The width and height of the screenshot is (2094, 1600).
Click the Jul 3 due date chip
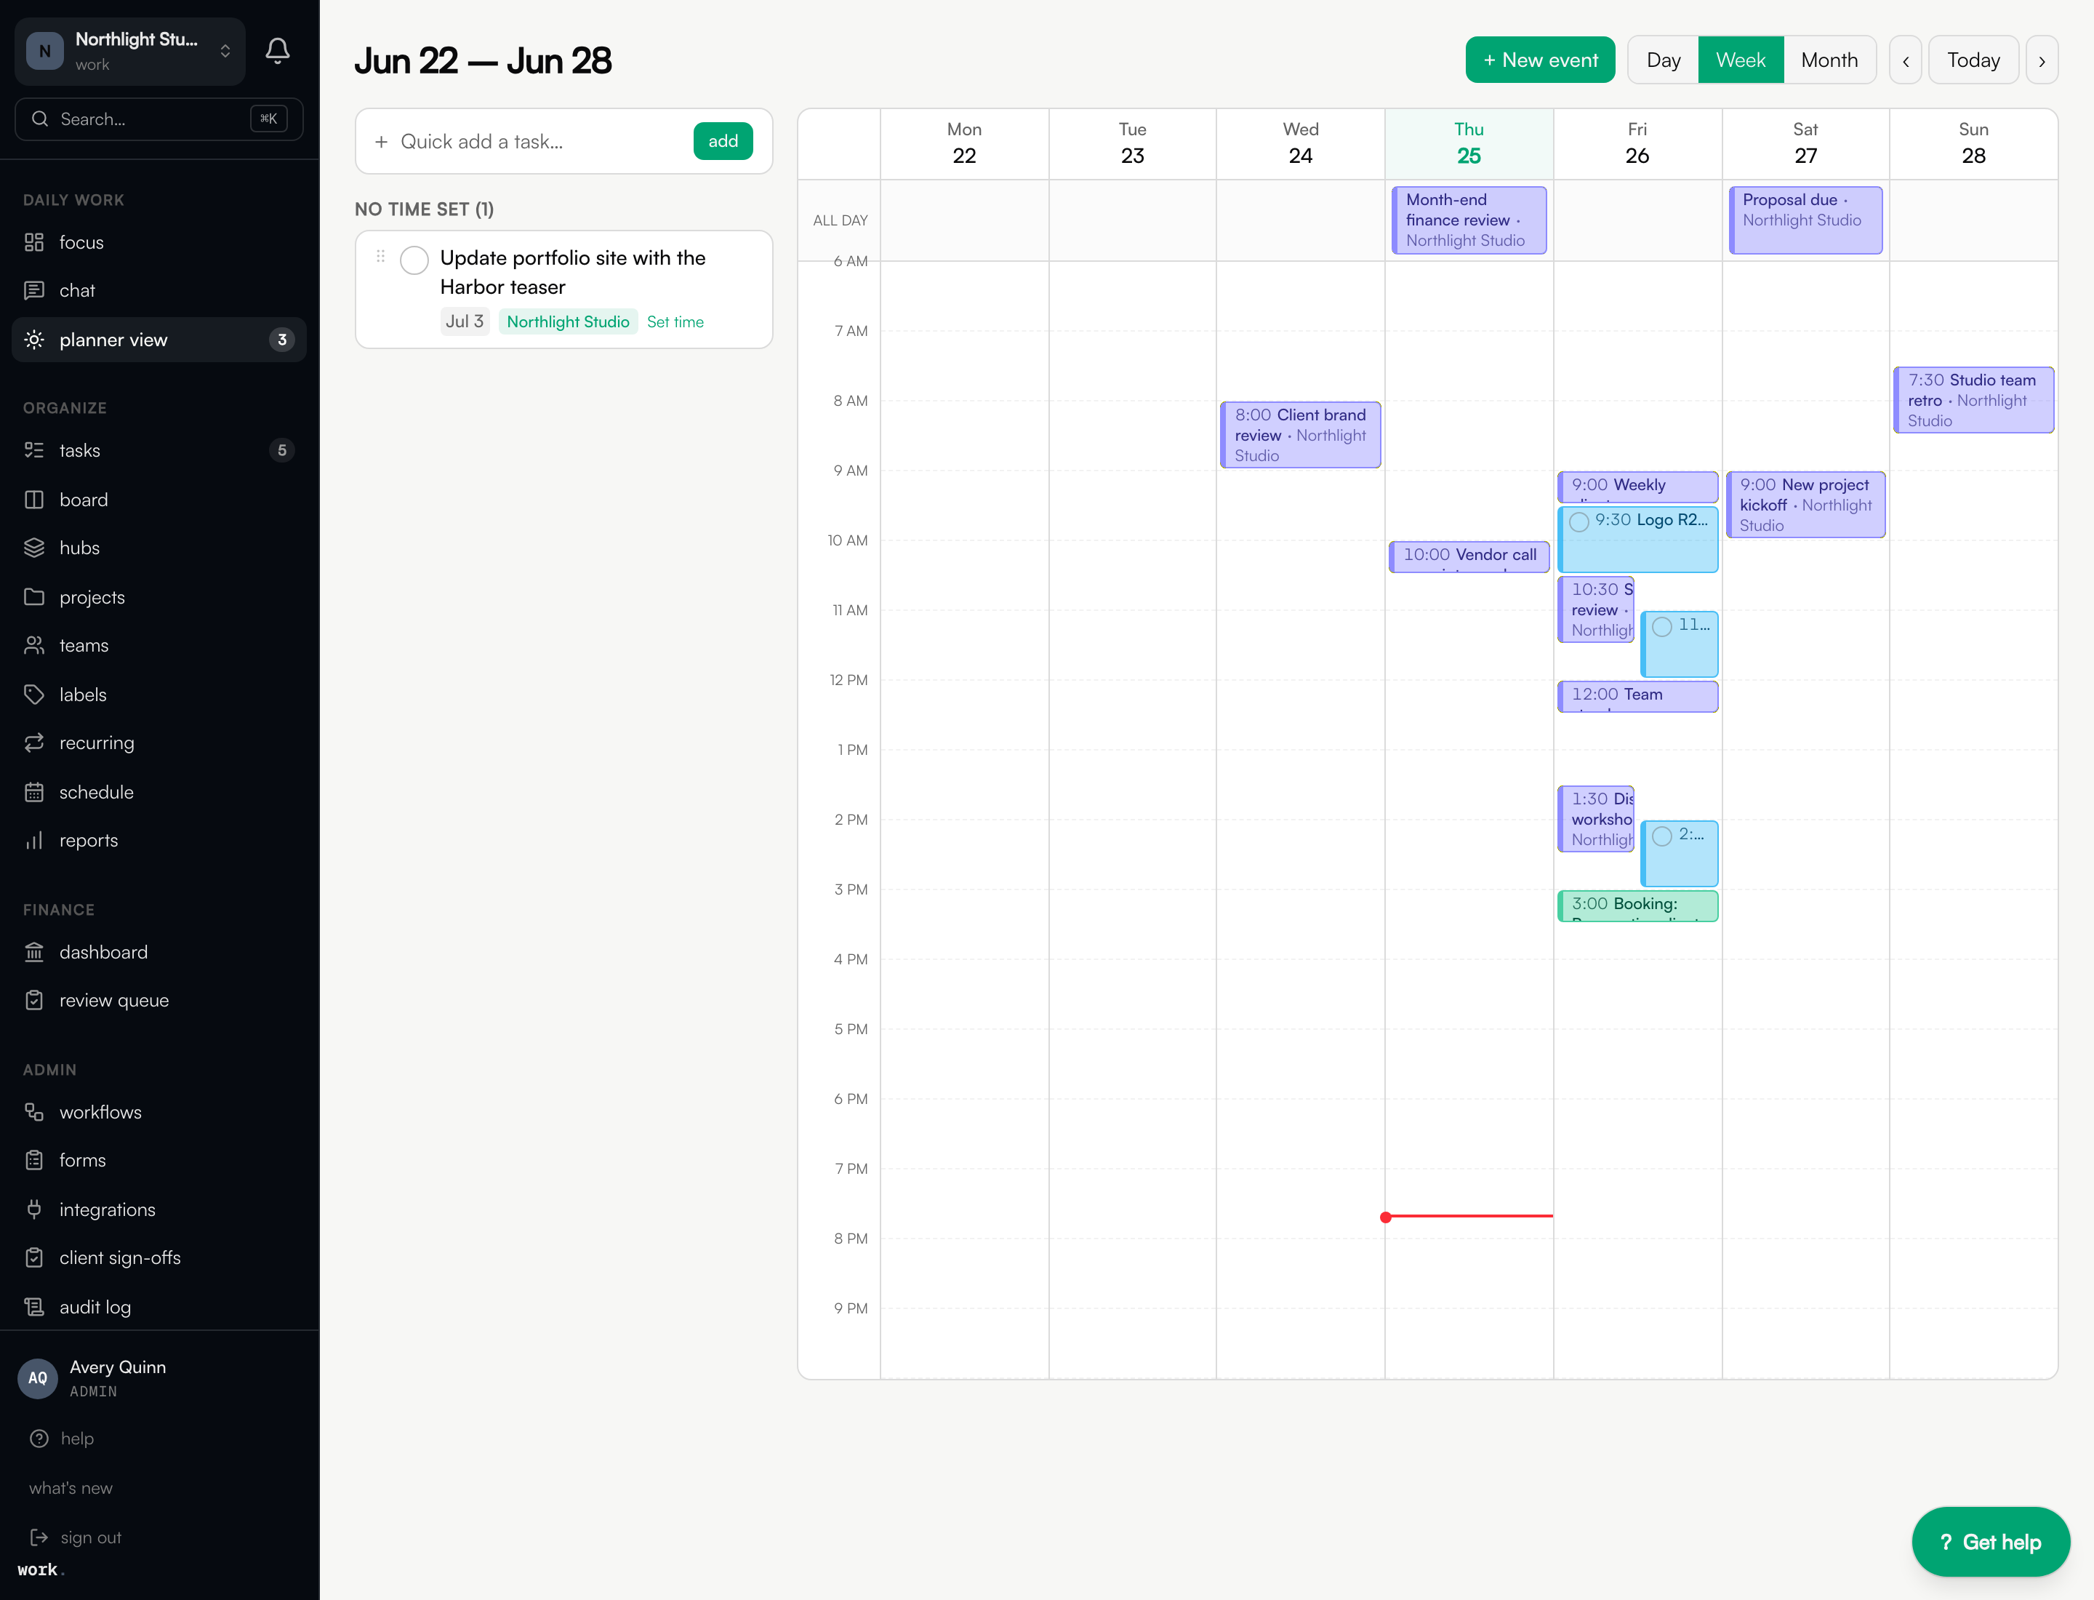(x=465, y=322)
